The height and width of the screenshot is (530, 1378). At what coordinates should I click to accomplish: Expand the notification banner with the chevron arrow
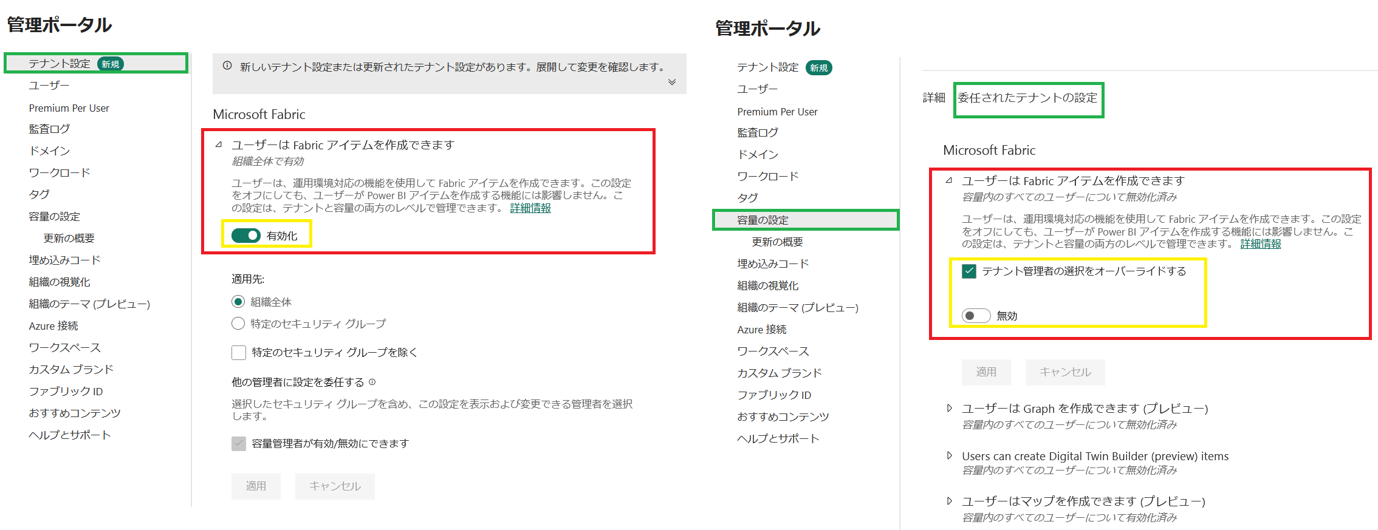point(672,83)
